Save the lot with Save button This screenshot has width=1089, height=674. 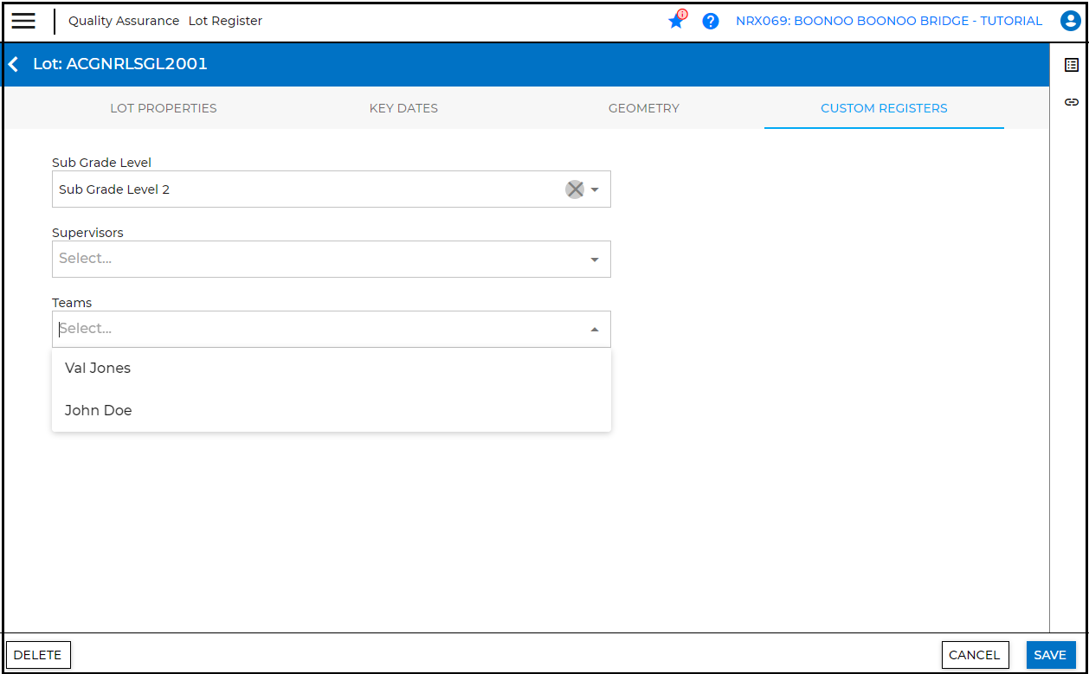pos(1050,655)
